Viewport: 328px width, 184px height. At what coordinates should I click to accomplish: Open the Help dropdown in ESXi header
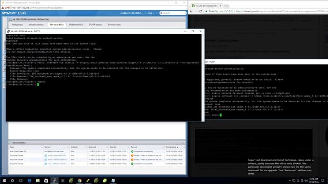pos(151,13)
